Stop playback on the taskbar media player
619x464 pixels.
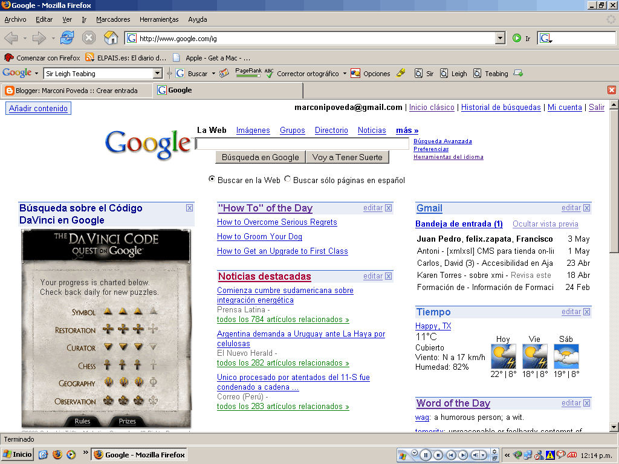click(438, 455)
